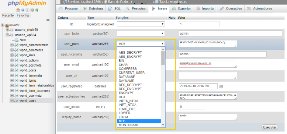The height and width of the screenshot is (134, 287).
Task: Click the user_login value field
Action: click(x=231, y=33)
